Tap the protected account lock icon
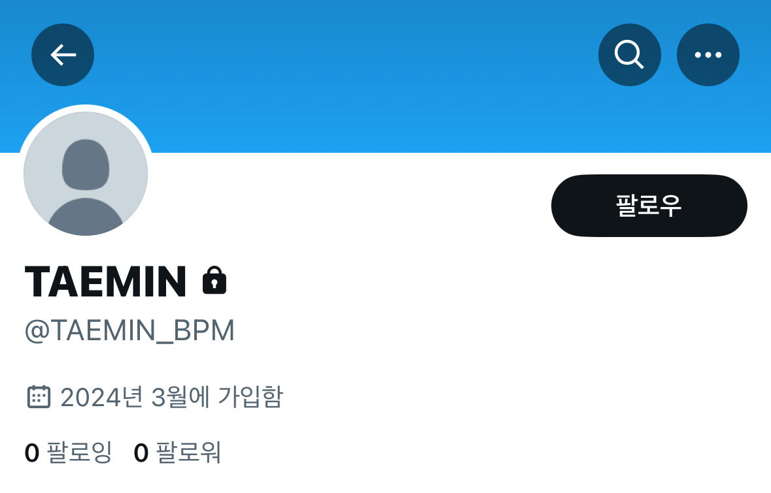 [214, 280]
